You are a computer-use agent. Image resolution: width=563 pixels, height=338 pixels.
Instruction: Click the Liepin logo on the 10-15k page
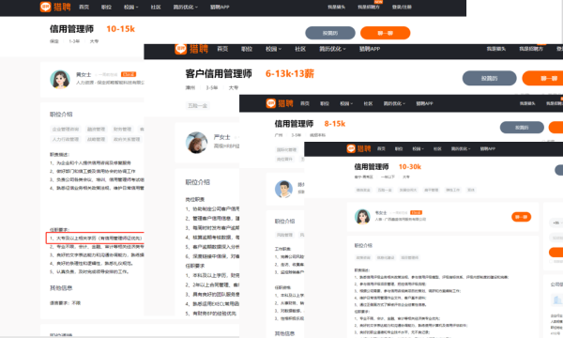55,7
